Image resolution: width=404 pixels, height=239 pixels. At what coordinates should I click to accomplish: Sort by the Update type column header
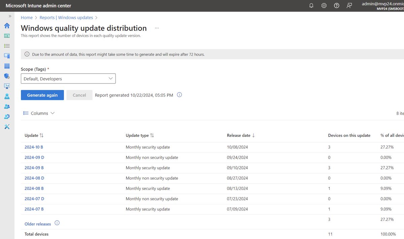pyautogui.click(x=140, y=135)
